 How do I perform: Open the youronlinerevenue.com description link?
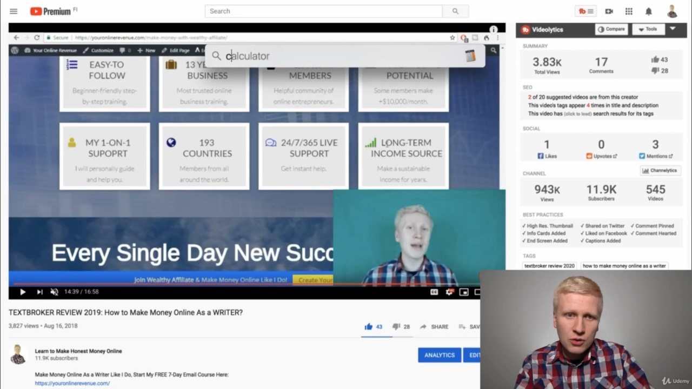72,383
